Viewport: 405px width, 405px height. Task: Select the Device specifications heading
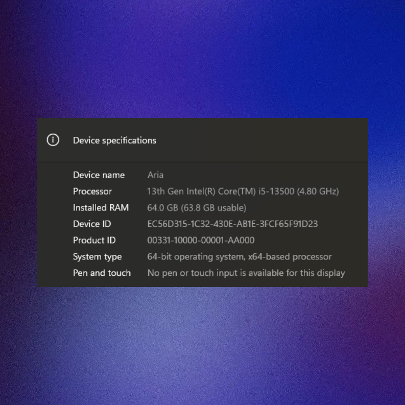click(114, 140)
